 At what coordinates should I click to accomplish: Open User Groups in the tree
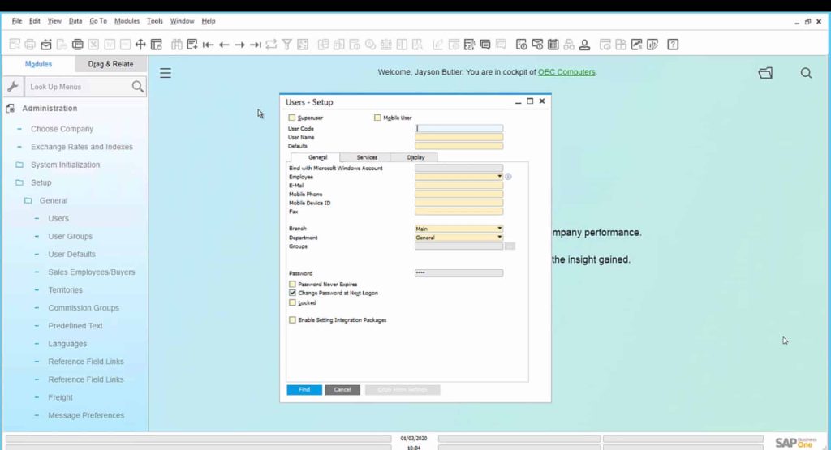pyautogui.click(x=70, y=236)
